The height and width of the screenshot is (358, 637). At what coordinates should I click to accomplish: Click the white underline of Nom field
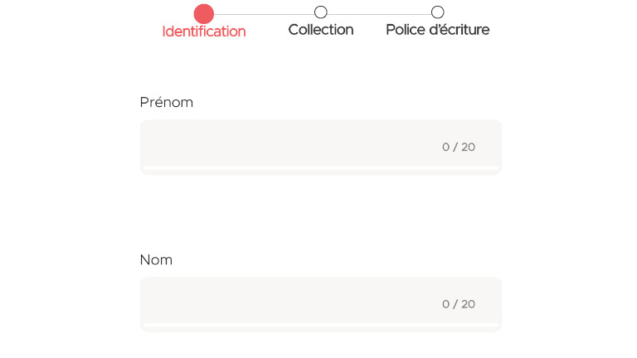click(x=321, y=326)
